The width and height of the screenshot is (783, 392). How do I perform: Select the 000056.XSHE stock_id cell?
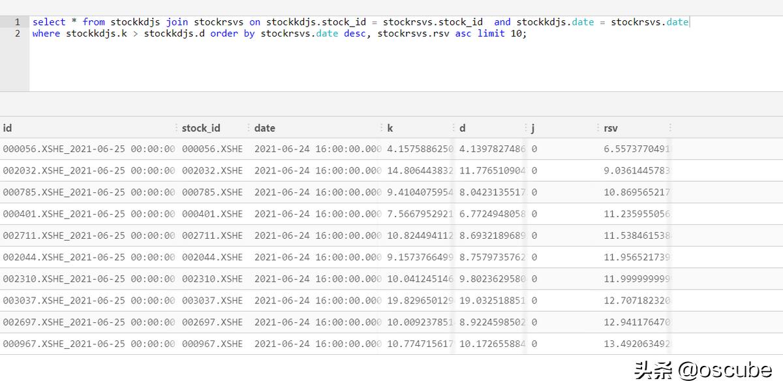pyautogui.click(x=212, y=149)
